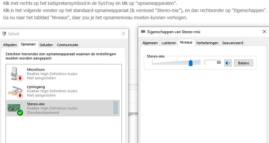Viewport: 269px width, 143px height.
Task: Click the Lijningang cable icon
Action: coord(15,91)
